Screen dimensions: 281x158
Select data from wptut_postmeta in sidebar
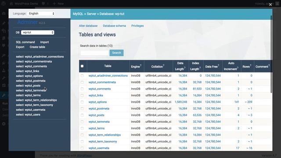20,81
